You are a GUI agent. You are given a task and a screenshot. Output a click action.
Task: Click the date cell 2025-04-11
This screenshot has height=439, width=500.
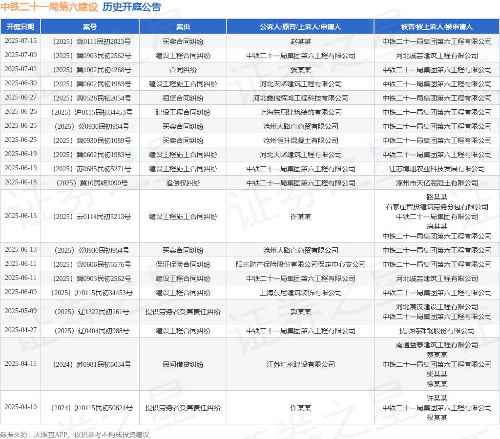pyautogui.click(x=21, y=364)
